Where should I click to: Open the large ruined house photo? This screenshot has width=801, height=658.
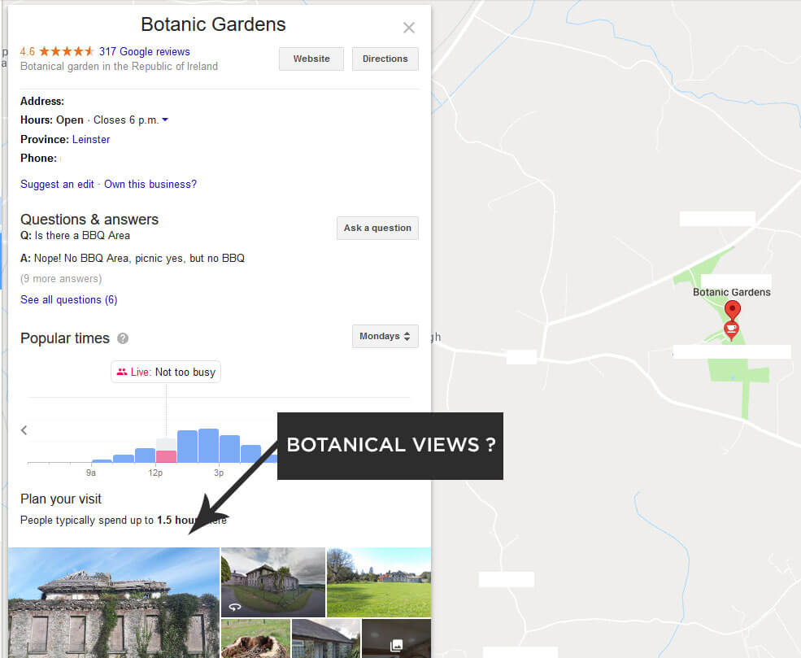click(114, 603)
